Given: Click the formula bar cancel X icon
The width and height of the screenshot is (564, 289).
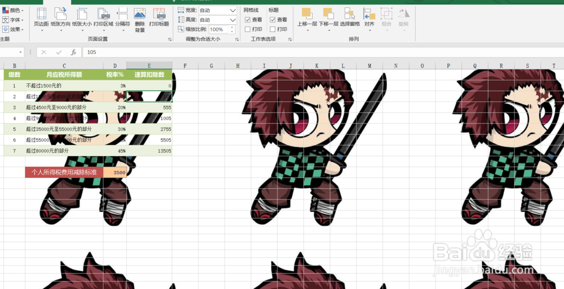Looking at the screenshot, I should pyautogui.click(x=44, y=52).
